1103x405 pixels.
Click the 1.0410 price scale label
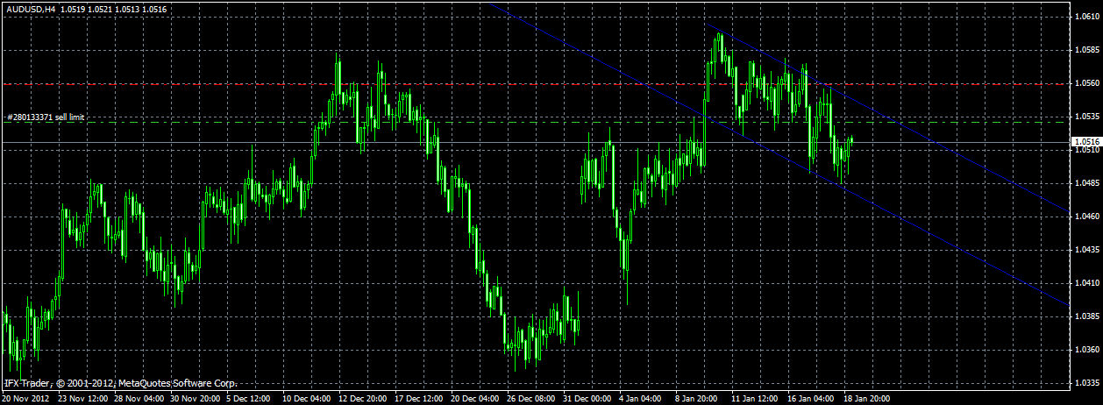(1085, 283)
